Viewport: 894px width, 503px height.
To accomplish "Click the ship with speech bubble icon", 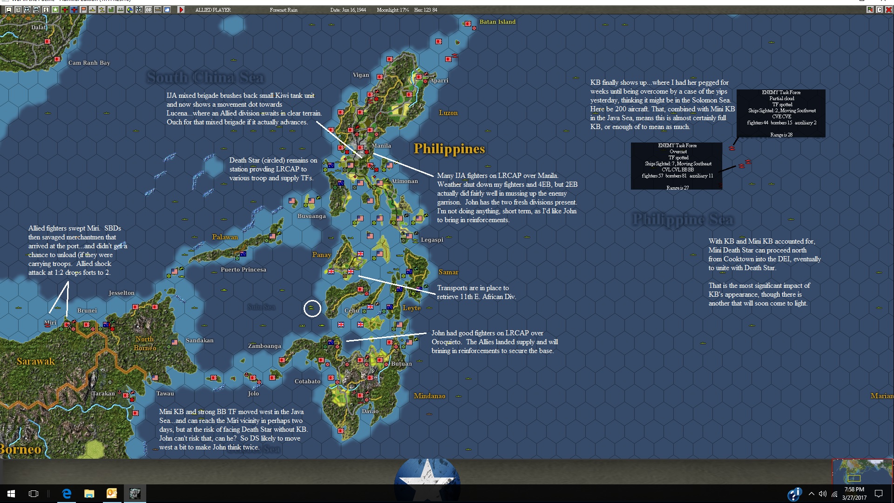I will click(x=37, y=9).
